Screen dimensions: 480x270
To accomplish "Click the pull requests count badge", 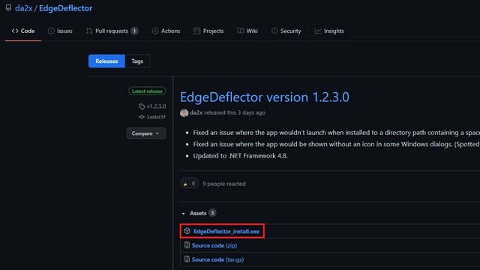I will pyautogui.click(x=134, y=31).
